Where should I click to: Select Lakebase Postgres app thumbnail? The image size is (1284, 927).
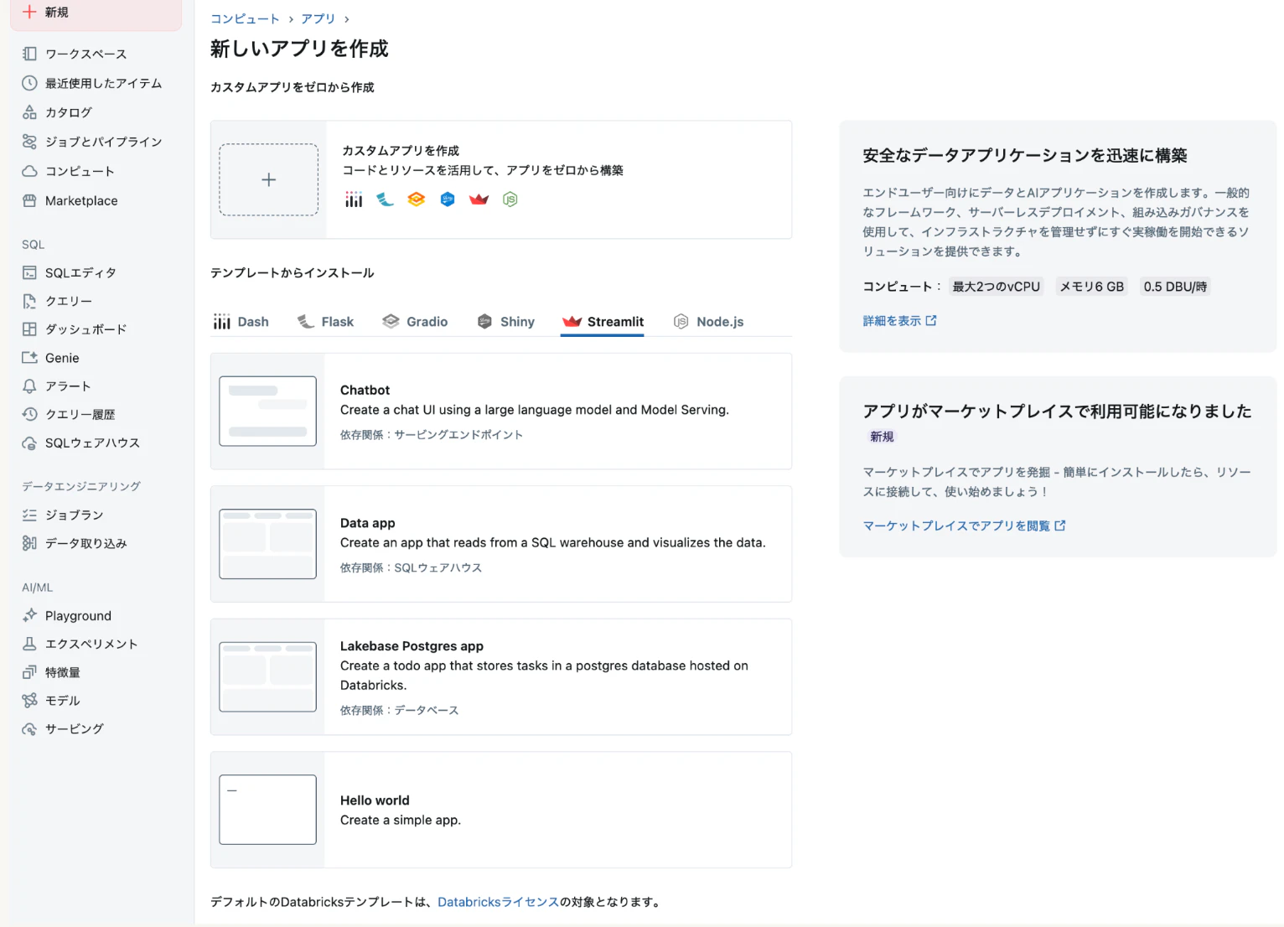267,677
